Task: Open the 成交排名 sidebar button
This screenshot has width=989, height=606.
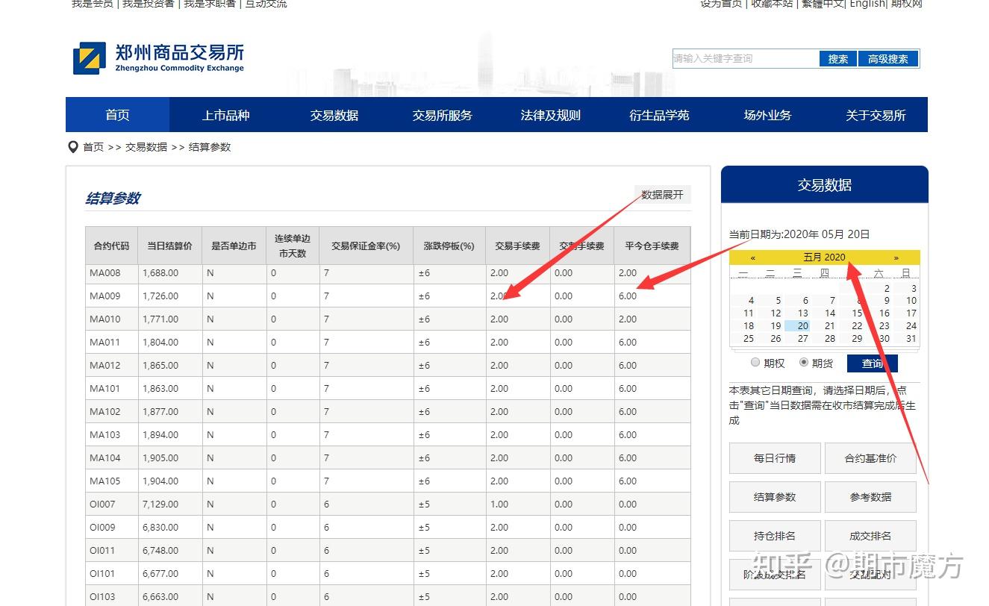Action: [x=870, y=536]
